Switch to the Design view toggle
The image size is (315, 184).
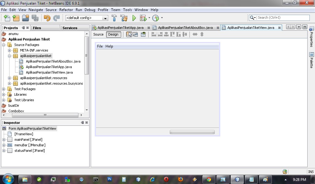pyautogui.click(x=114, y=34)
